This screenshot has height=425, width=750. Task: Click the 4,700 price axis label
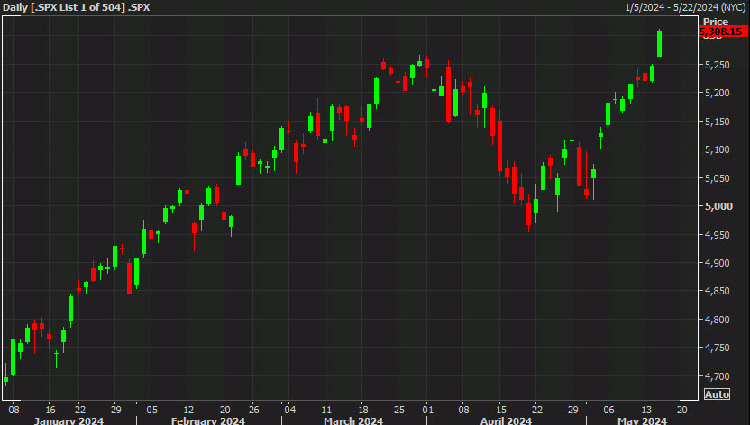(718, 376)
